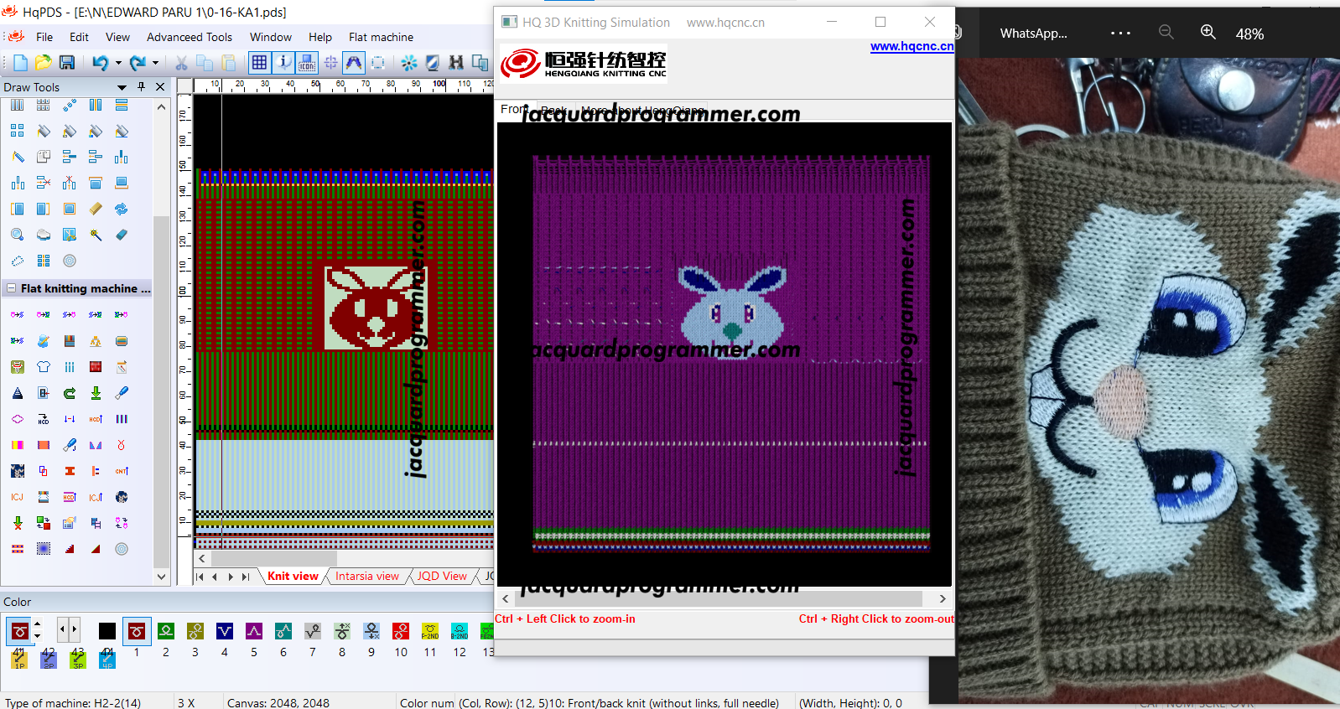Click first-sheet navigation arrow beside view tabs
Viewport: 1340px width, 709px height.
(200, 577)
